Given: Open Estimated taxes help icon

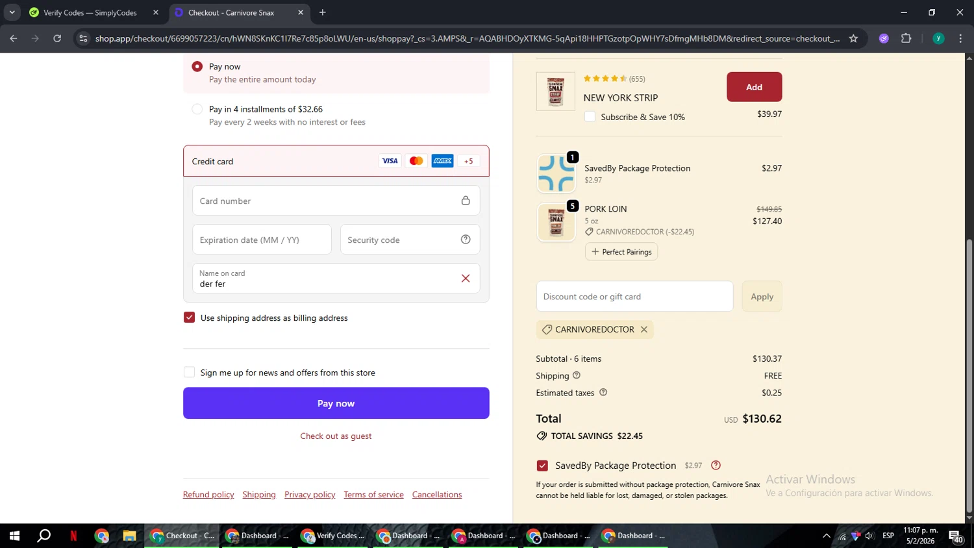Looking at the screenshot, I should pos(603,392).
